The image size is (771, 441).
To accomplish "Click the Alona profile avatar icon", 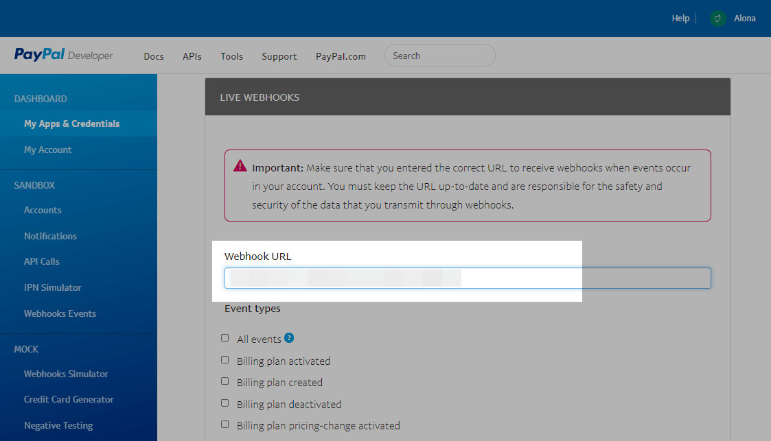I will pyautogui.click(x=717, y=19).
